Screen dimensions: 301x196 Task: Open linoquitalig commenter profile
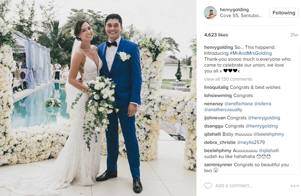216,88
